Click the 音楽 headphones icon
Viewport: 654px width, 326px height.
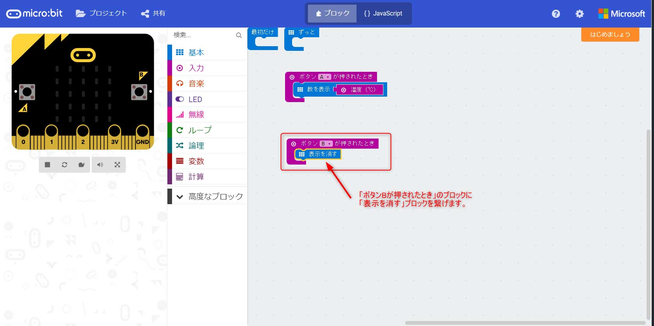click(179, 83)
